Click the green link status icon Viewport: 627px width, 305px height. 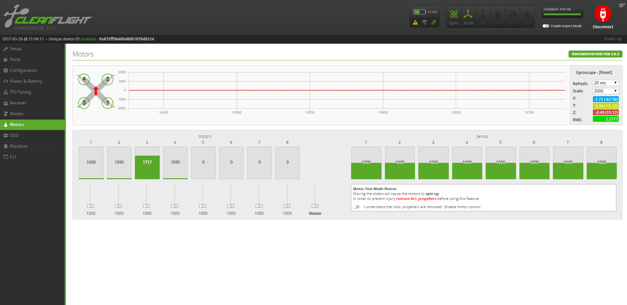pyautogui.click(x=434, y=22)
